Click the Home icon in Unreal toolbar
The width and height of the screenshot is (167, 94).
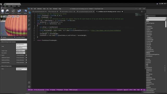click(x=26, y=11)
